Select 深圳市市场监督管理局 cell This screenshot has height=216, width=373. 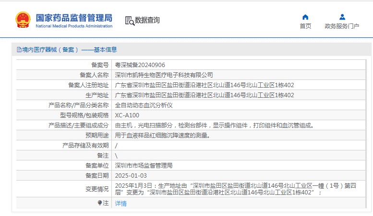(x=144, y=165)
